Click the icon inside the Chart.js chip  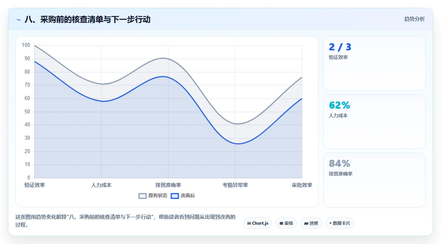click(249, 224)
